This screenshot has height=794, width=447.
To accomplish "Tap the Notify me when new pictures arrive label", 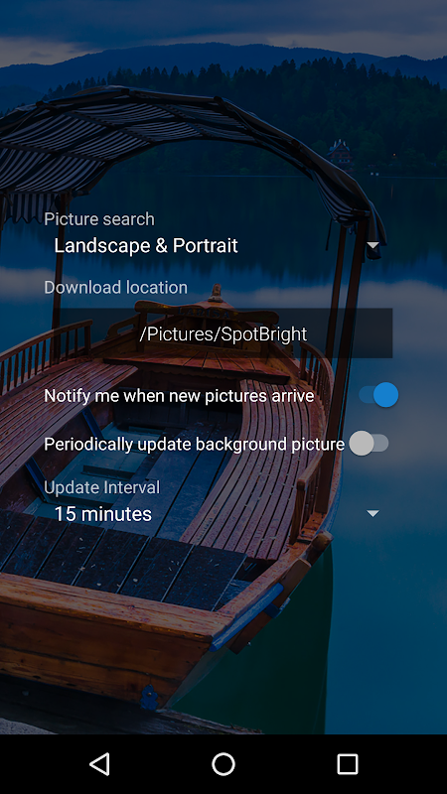I will (179, 395).
